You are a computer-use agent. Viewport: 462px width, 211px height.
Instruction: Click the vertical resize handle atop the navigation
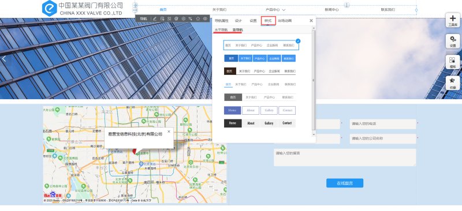pos(347,5)
